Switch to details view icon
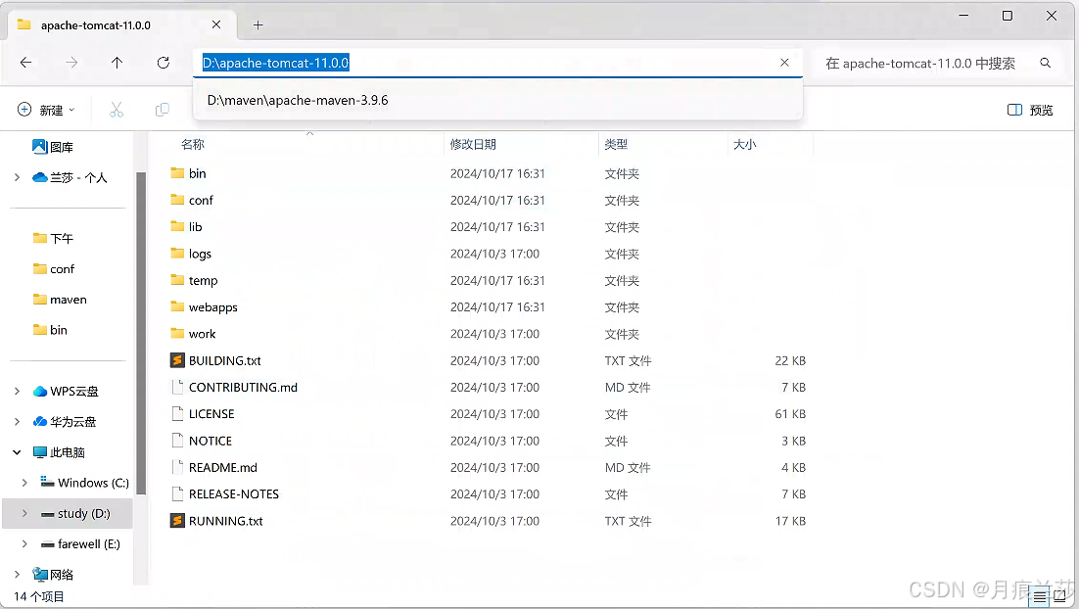This screenshot has width=1079, height=609. (1040, 597)
